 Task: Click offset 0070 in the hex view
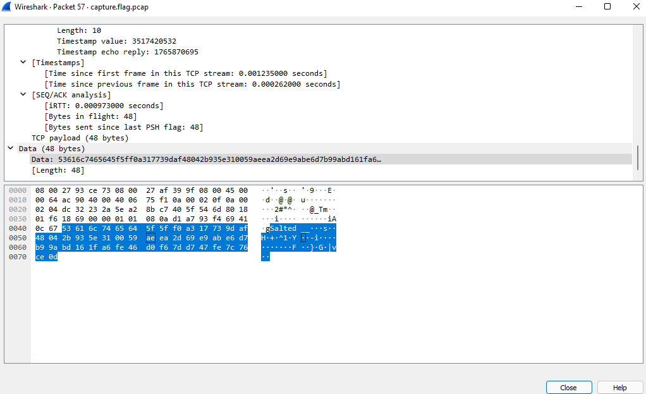tap(18, 256)
